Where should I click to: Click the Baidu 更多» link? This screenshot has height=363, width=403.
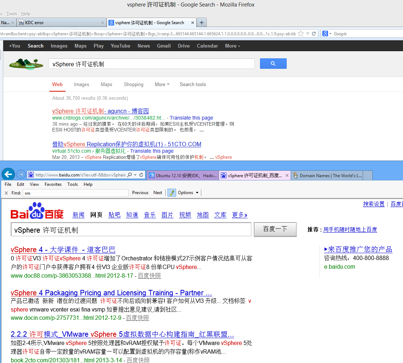tap(239, 215)
